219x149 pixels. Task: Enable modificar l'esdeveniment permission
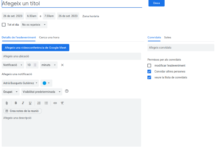coord(149,65)
